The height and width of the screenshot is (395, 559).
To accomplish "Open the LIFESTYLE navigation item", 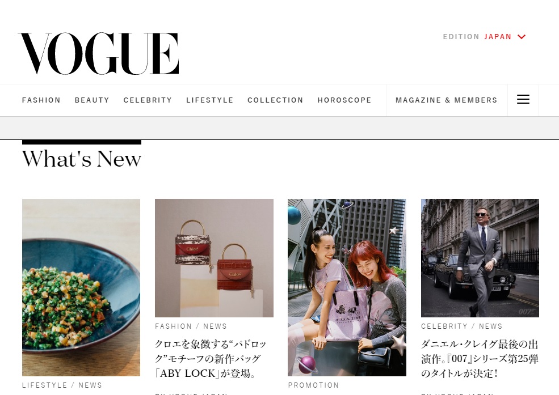I will coord(209,100).
